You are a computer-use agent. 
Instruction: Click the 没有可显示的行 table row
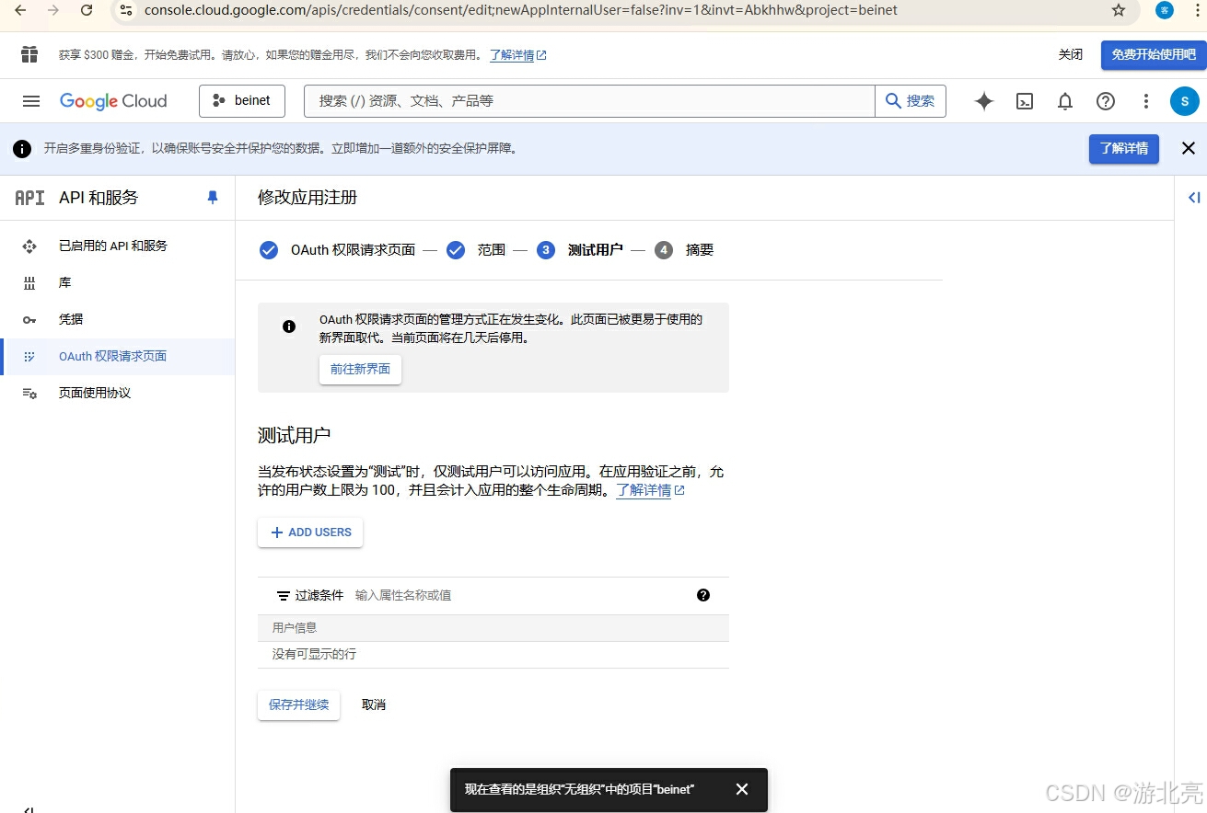tap(493, 655)
